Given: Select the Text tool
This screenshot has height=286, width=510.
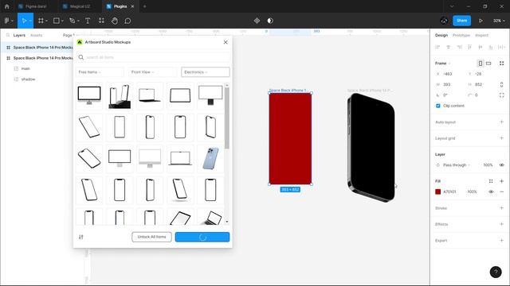Looking at the screenshot, I should click(88, 21).
